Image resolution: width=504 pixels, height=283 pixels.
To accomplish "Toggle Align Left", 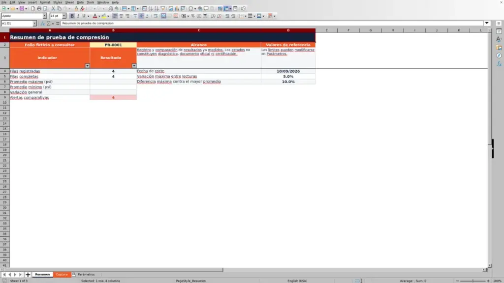I will tap(115, 16).
